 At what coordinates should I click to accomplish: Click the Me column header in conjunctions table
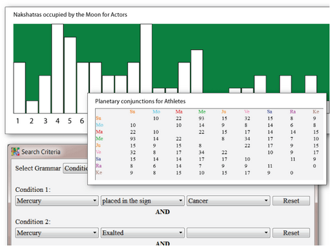(x=202, y=112)
